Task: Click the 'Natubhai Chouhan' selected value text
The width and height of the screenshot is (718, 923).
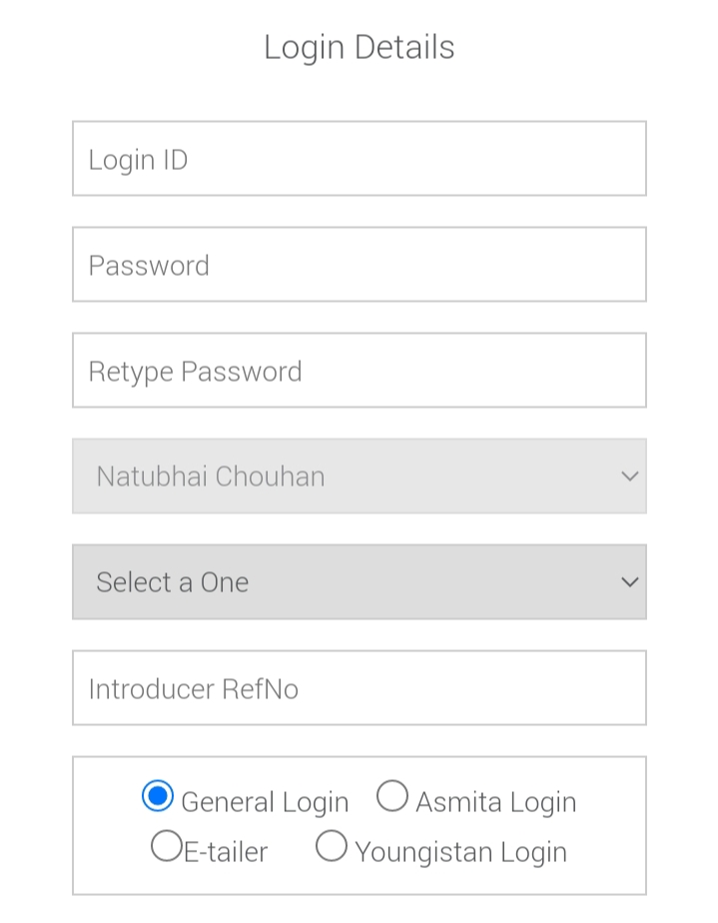Action: pos(211,476)
